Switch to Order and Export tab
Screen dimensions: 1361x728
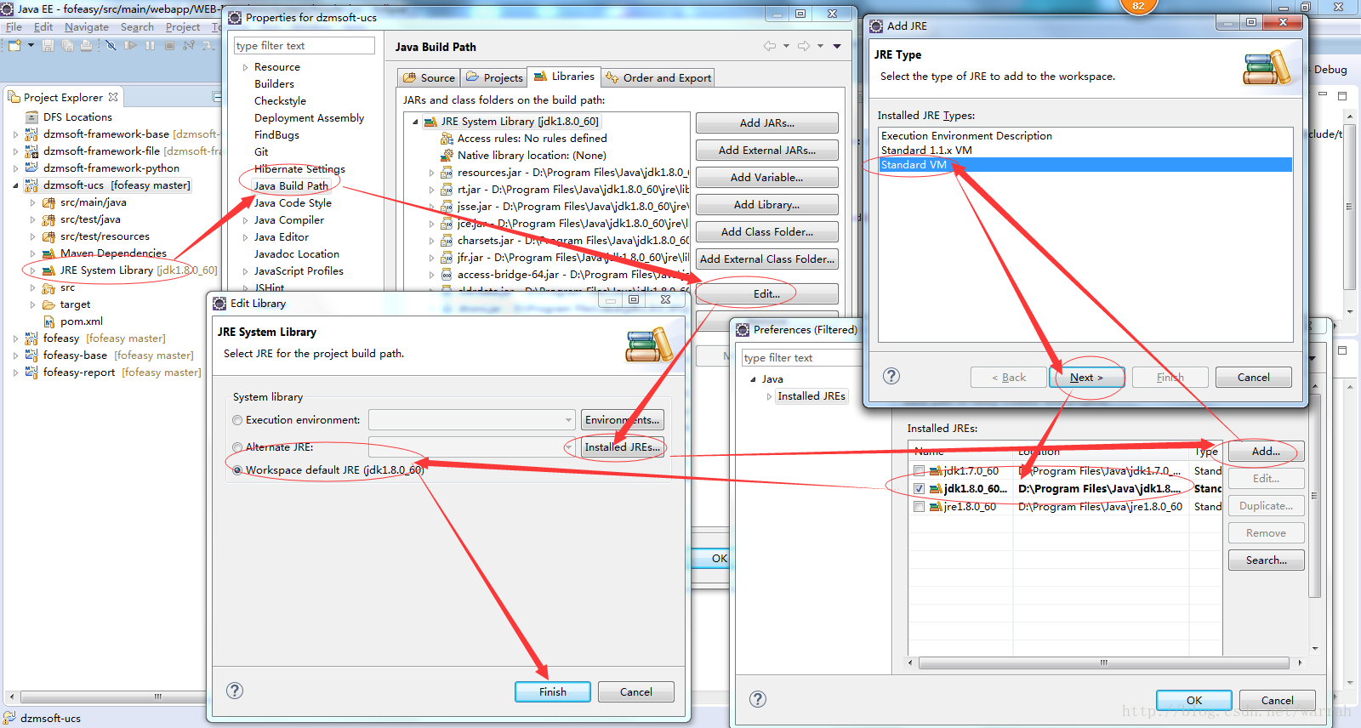658,77
